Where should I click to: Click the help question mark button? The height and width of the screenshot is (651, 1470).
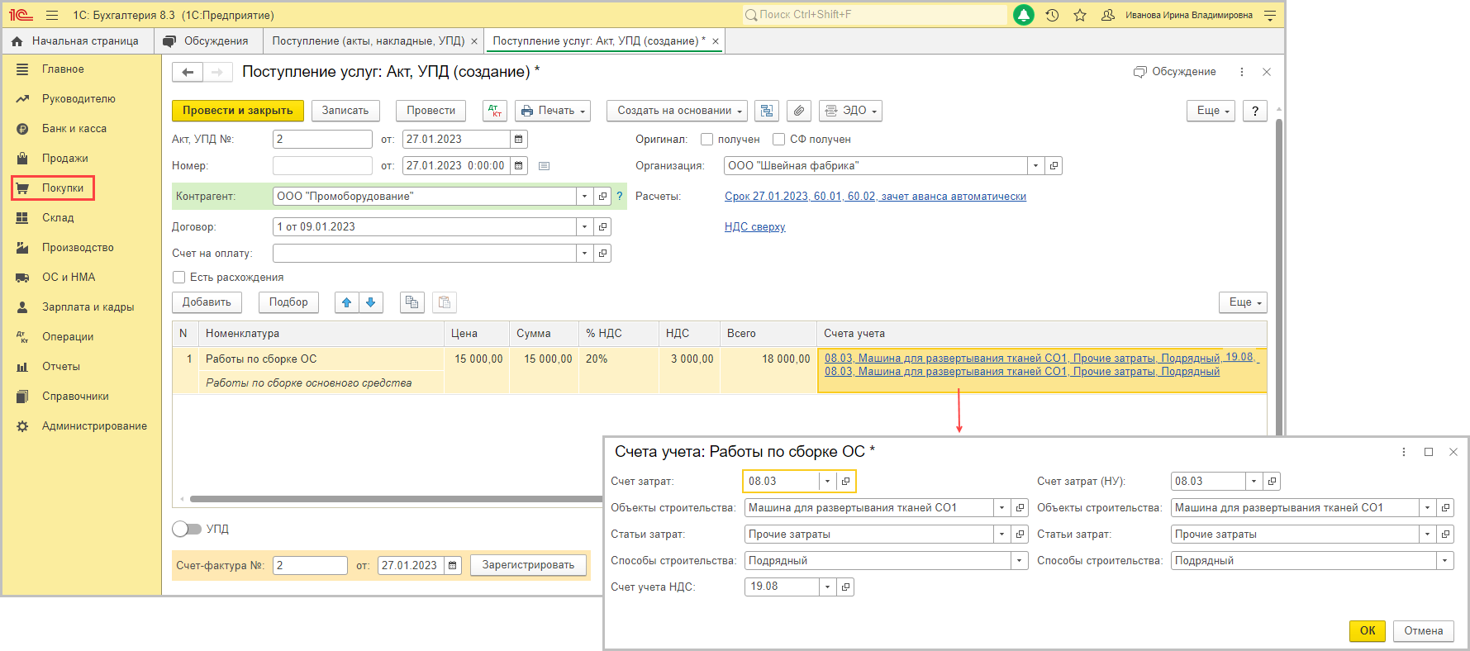pyautogui.click(x=1255, y=111)
